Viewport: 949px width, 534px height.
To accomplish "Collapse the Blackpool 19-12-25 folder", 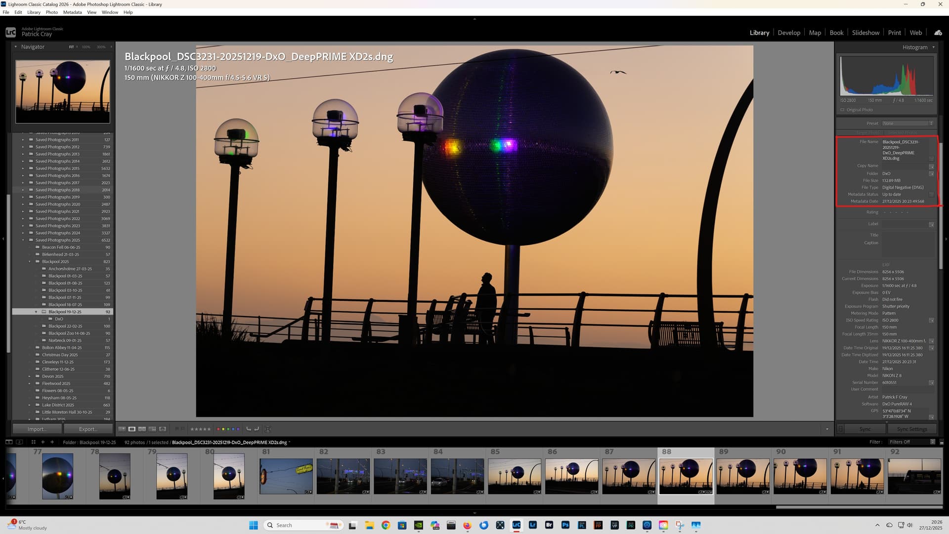I will [x=36, y=312].
